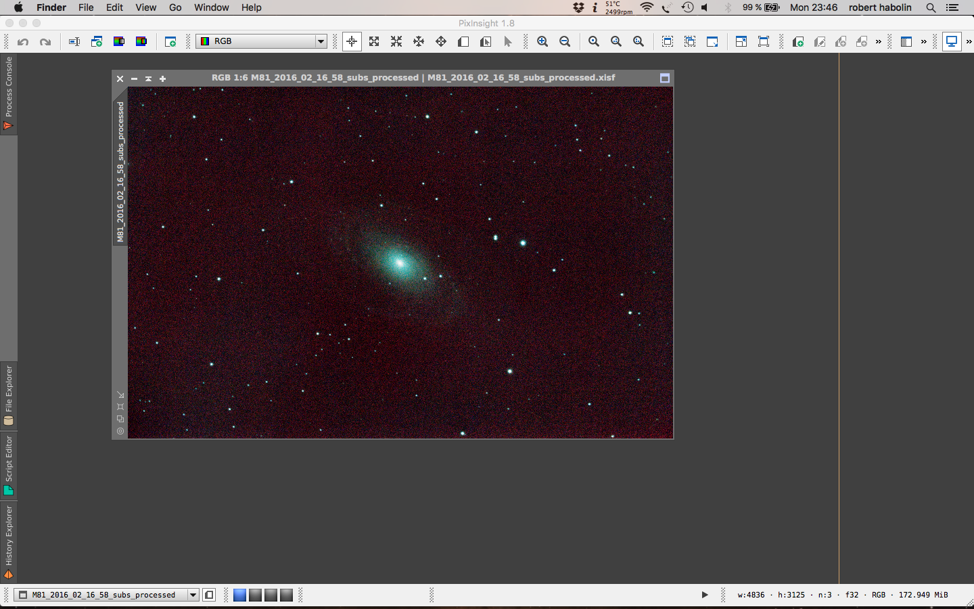The width and height of the screenshot is (974, 609).
Task: Open the View menu
Action: pyautogui.click(x=145, y=7)
